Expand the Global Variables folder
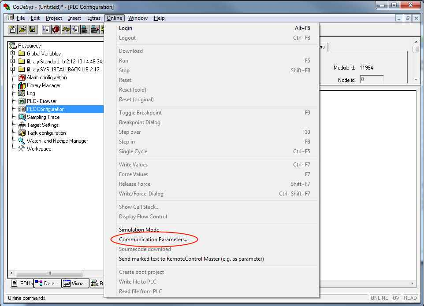This screenshot has width=424, height=306. pyautogui.click(x=12, y=53)
